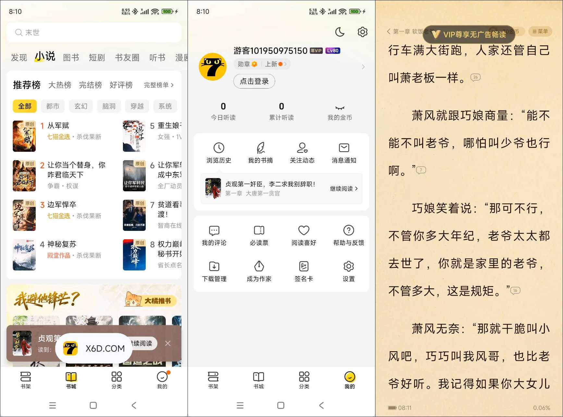
Task: Open 必读票 ticket icon
Action: [259, 230]
